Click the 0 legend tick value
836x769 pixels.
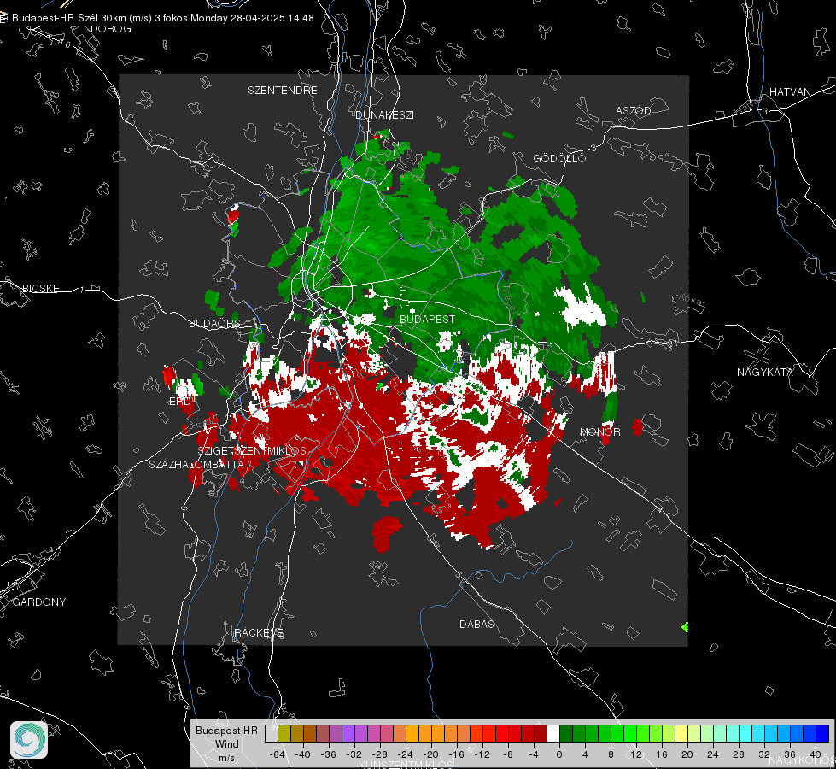pos(559,754)
